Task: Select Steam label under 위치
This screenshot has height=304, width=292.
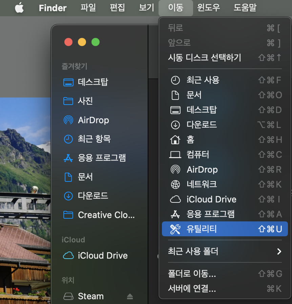Action: [90, 296]
